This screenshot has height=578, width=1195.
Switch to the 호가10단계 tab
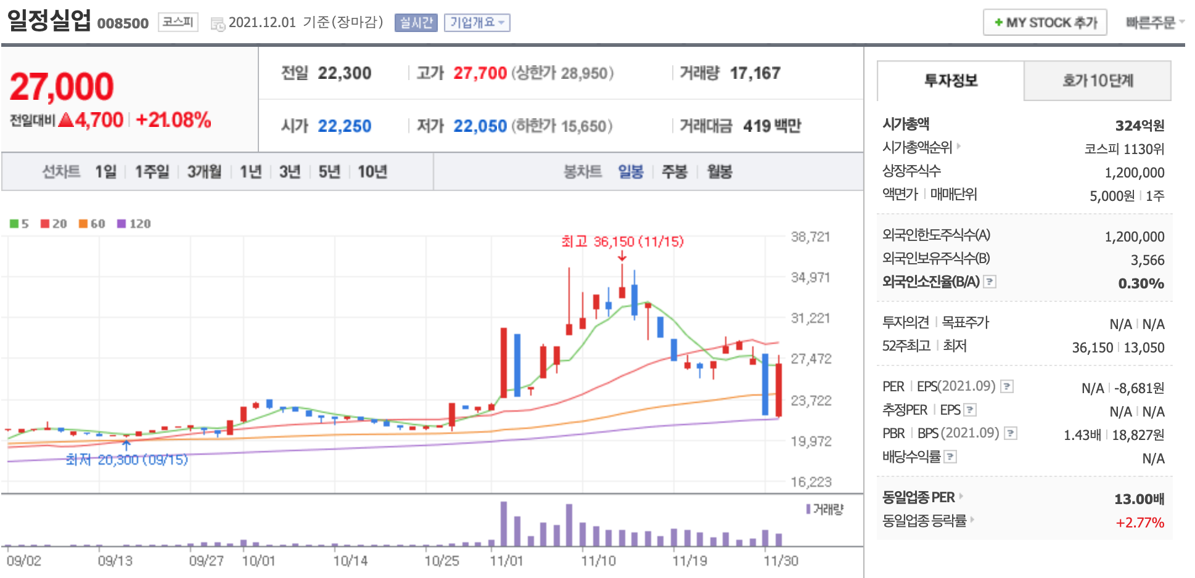point(1098,81)
